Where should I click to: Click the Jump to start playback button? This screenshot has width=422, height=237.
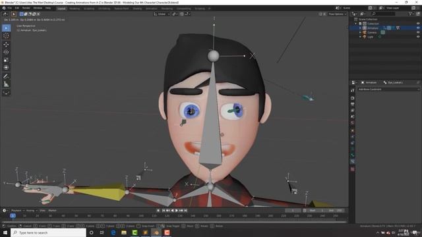tap(163, 211)
